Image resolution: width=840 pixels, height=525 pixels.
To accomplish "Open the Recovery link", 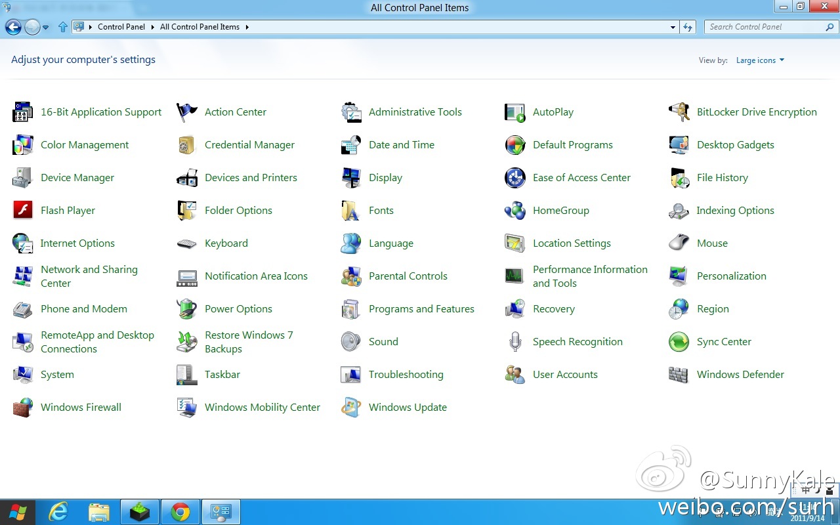I will point(554,309).
